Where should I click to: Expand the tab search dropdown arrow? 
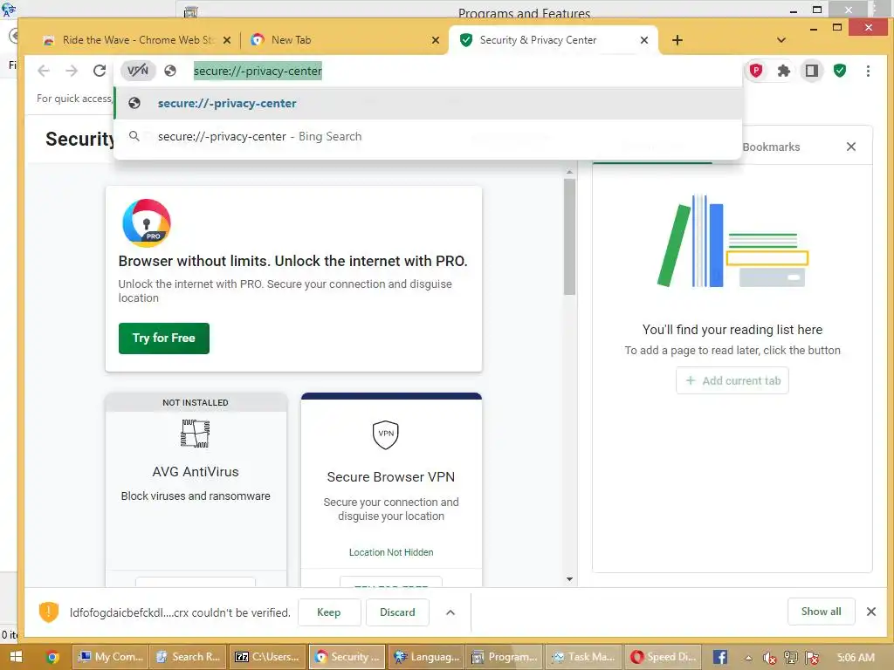(x=781, y=40)
